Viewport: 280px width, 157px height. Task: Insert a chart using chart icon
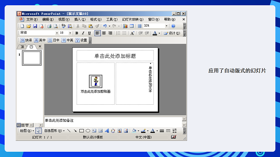click(125, 26)
